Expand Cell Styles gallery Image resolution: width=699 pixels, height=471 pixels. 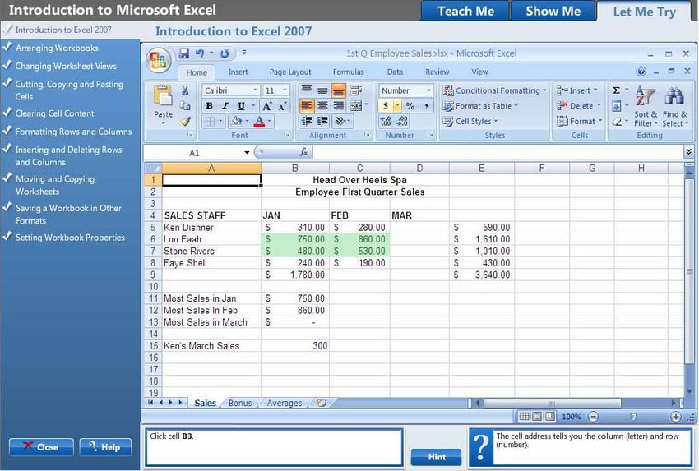(x=470, y=121)
